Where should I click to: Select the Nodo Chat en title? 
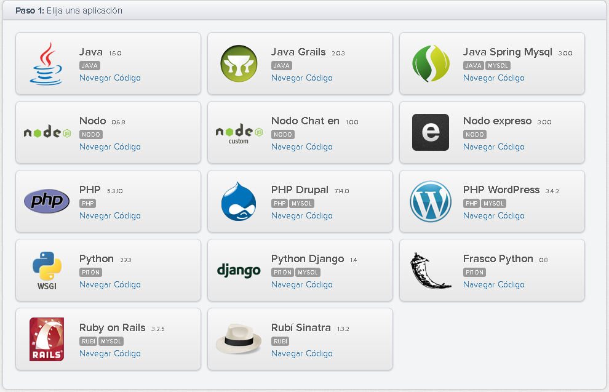point(305,121)
